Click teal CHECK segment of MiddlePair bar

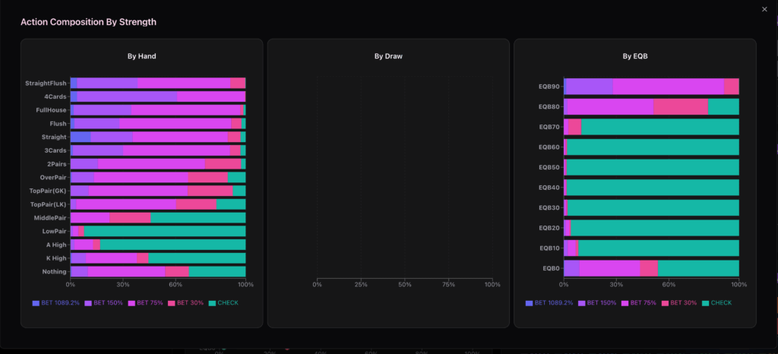pos(198,217)
